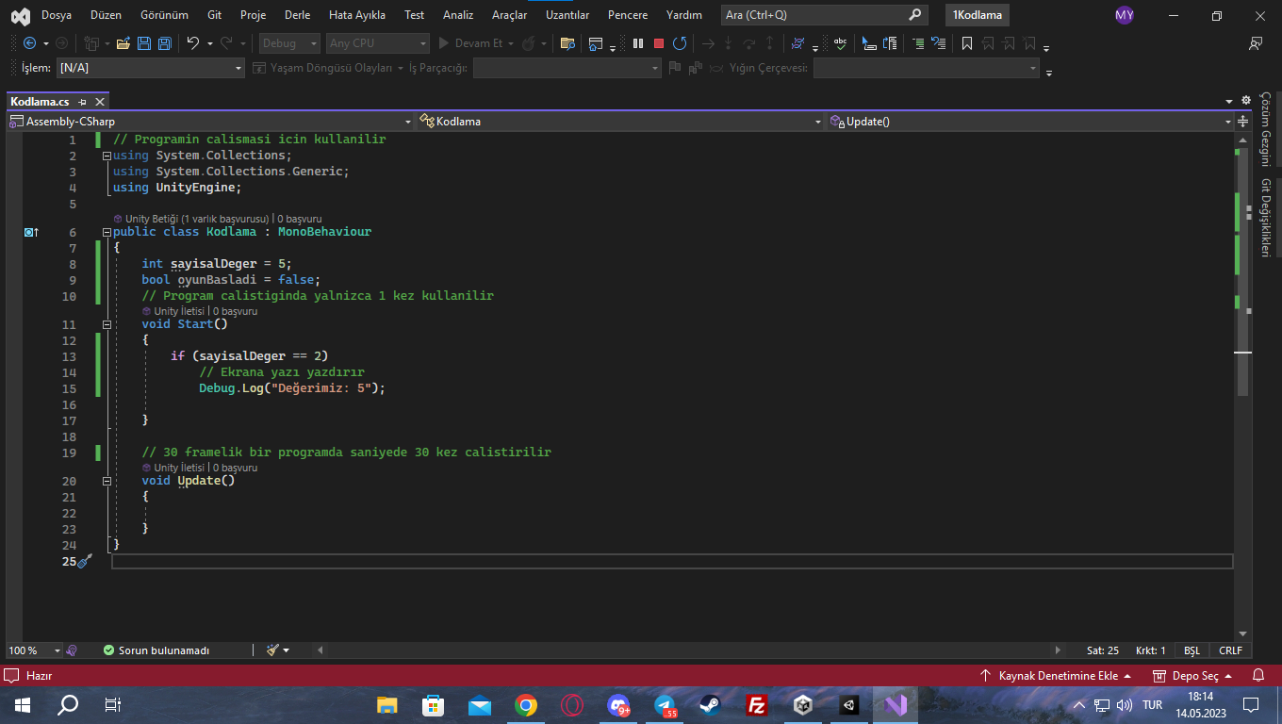Screen dimensions: 1282x724
Task: Click the Restart debugging icon
Action: tap(680, 43)
